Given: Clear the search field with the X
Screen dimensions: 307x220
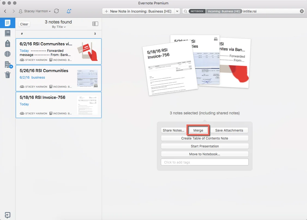Looking at the screenshot, I should [302, 11].
